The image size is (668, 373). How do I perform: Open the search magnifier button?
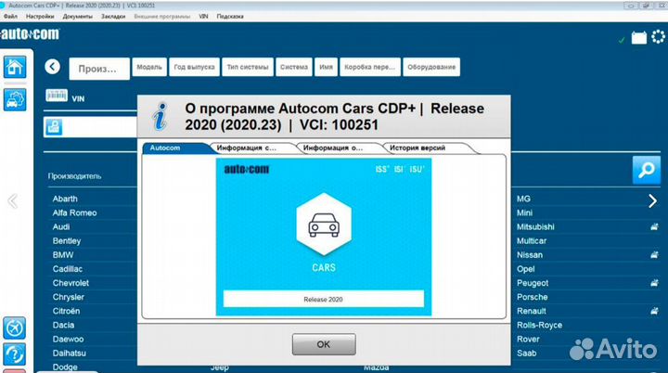[647, 170]
